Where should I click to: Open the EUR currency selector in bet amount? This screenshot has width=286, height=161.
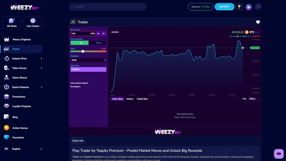click(93, 33)
